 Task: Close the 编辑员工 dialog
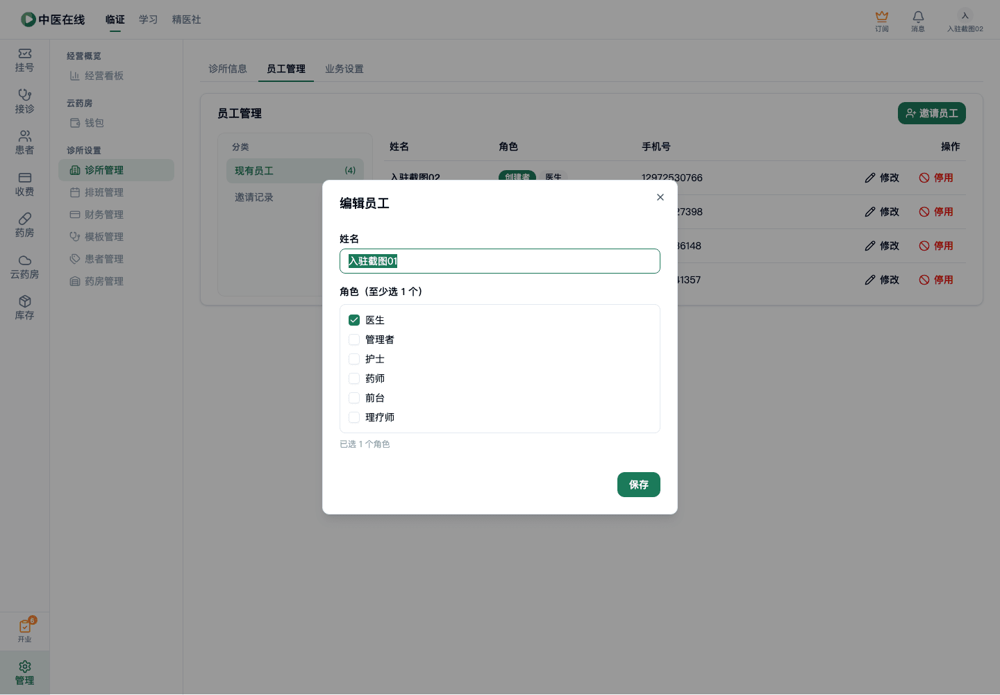click(x=660, y=197)
